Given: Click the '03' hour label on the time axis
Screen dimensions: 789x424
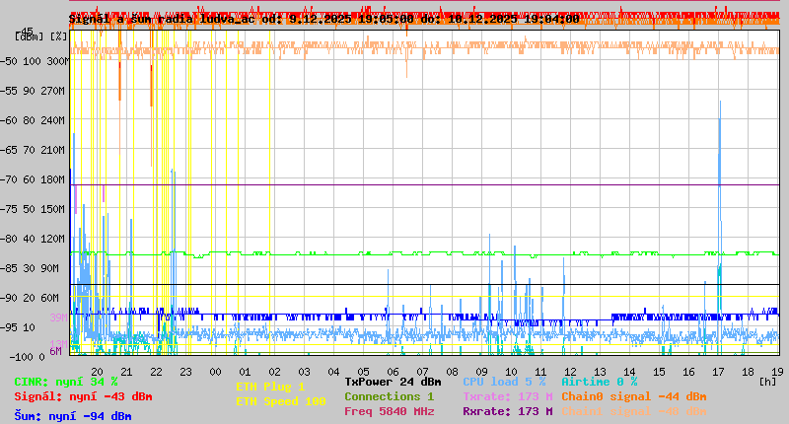Looking at the screenshot, I should pos(304,372).
